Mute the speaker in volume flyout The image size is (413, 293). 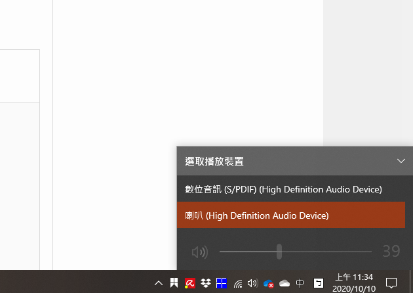(x=200, y=252)
